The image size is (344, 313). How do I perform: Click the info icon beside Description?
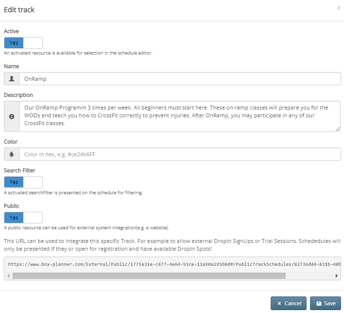click(x=12, y=116)
